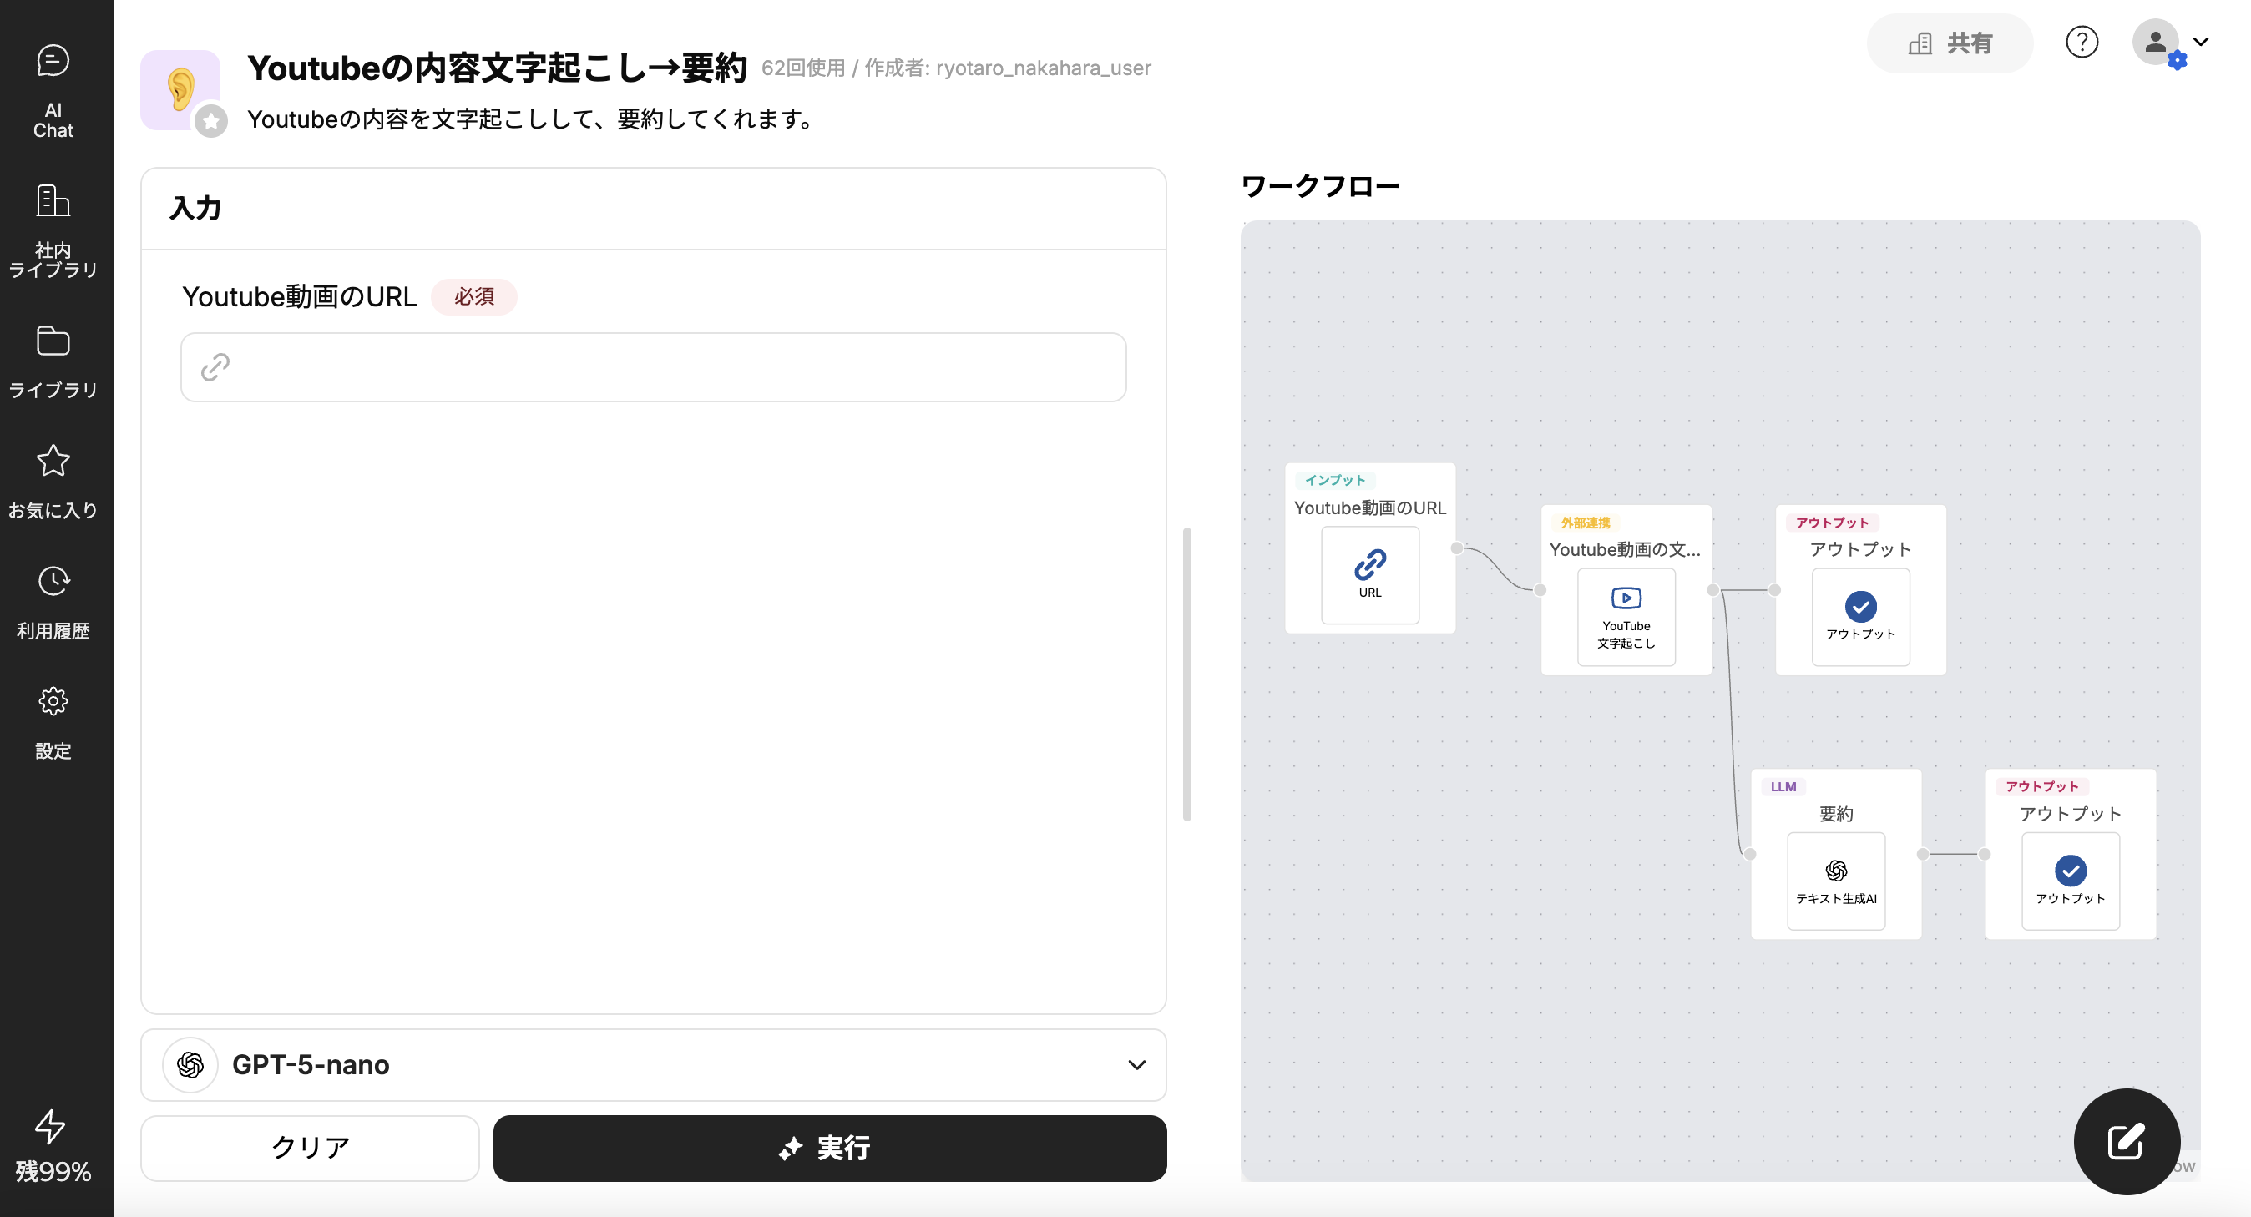2251x1217 pixels.
Task: Click the URL link node icon
Action: [1369, 574]
